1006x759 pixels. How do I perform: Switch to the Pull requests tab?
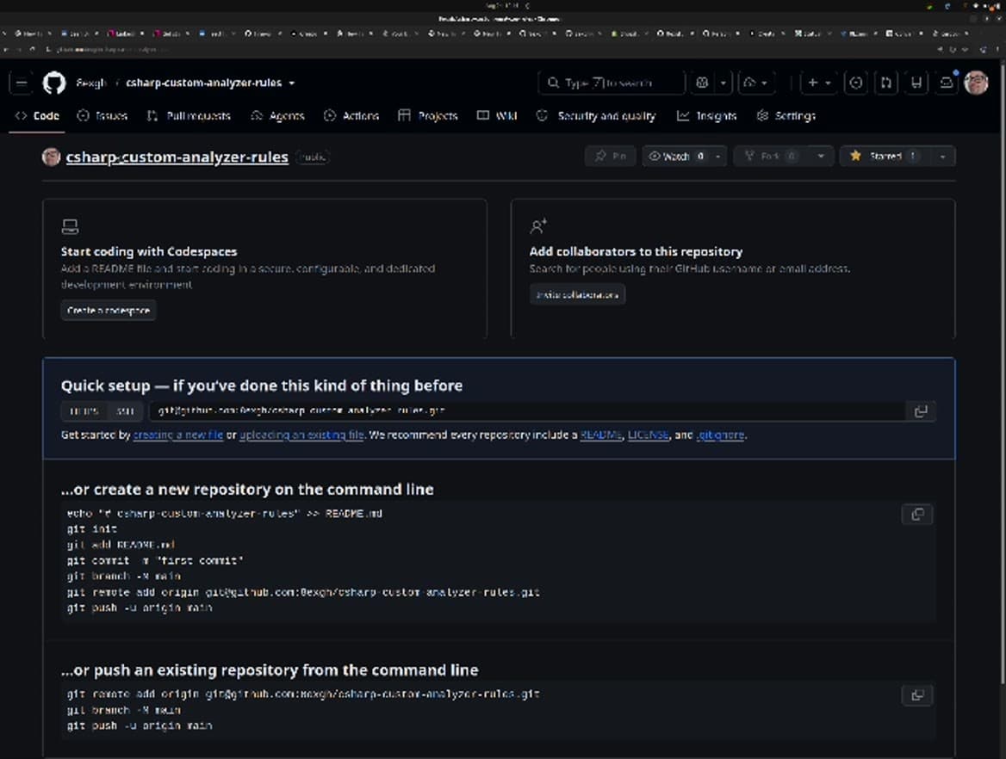[189, 116]
